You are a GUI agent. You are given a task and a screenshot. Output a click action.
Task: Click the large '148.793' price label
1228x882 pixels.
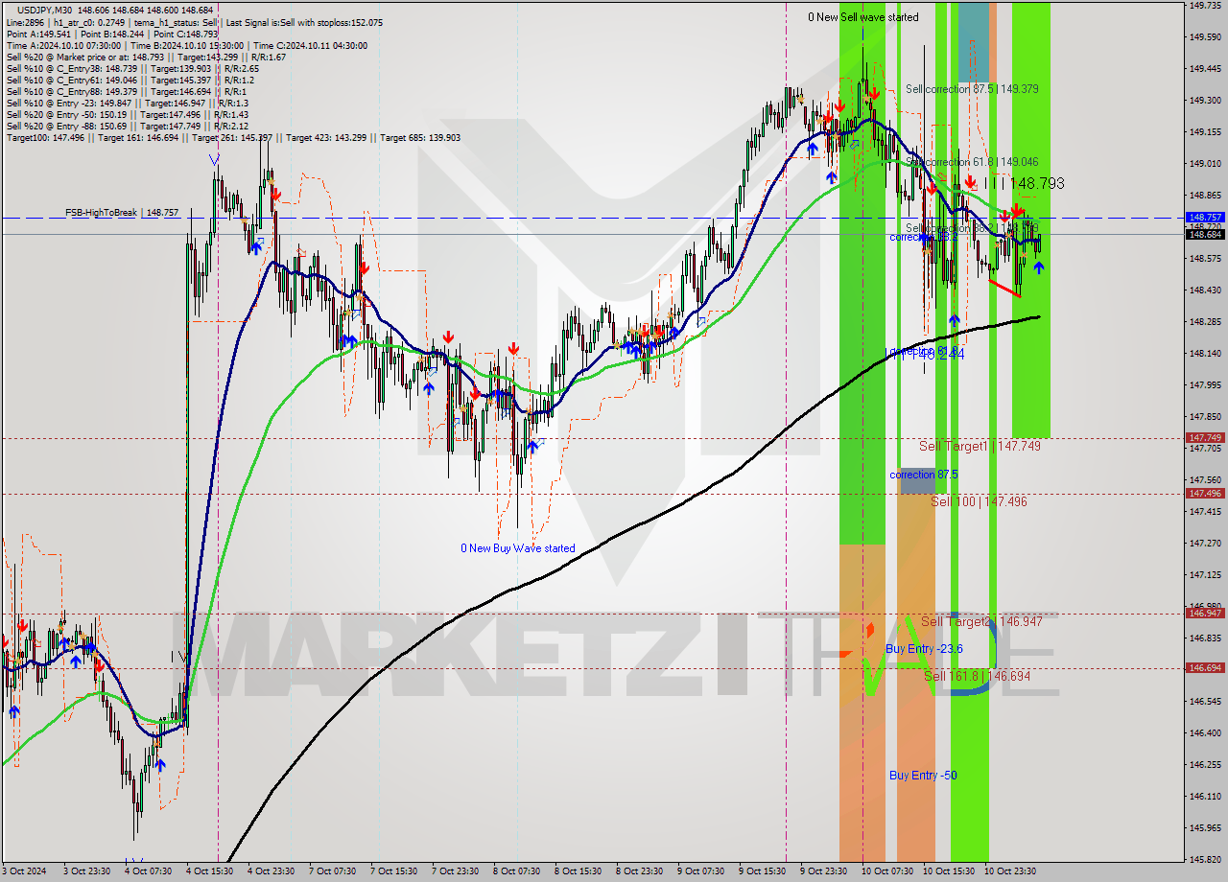click(x=1036, y=182)
